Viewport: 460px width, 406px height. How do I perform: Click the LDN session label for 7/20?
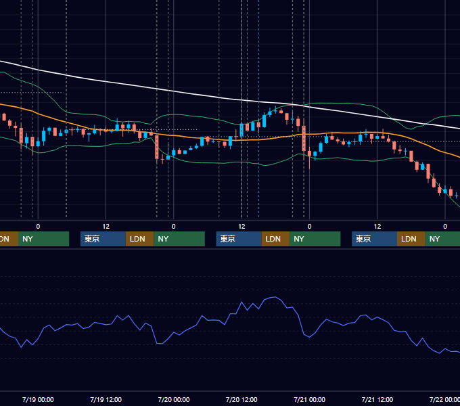[275, 239]
